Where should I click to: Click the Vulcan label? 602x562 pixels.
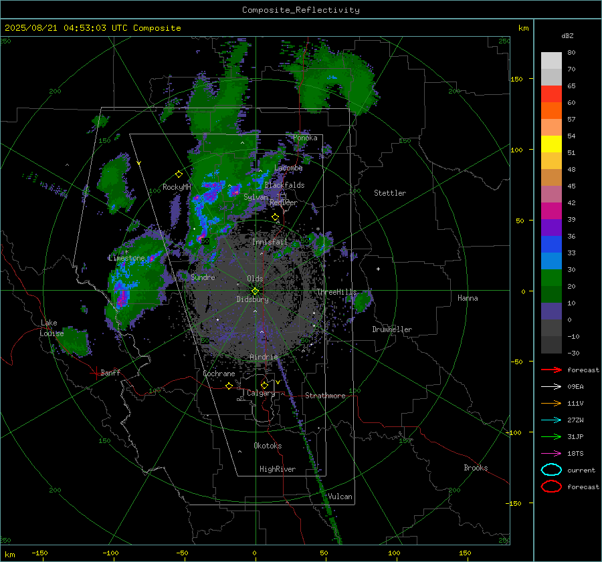tap(340, 497)
